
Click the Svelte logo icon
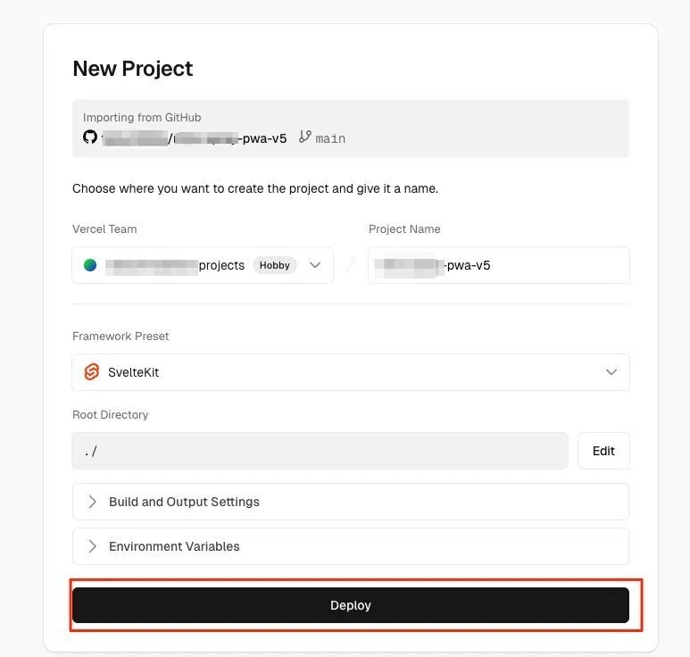click(92, 372)
